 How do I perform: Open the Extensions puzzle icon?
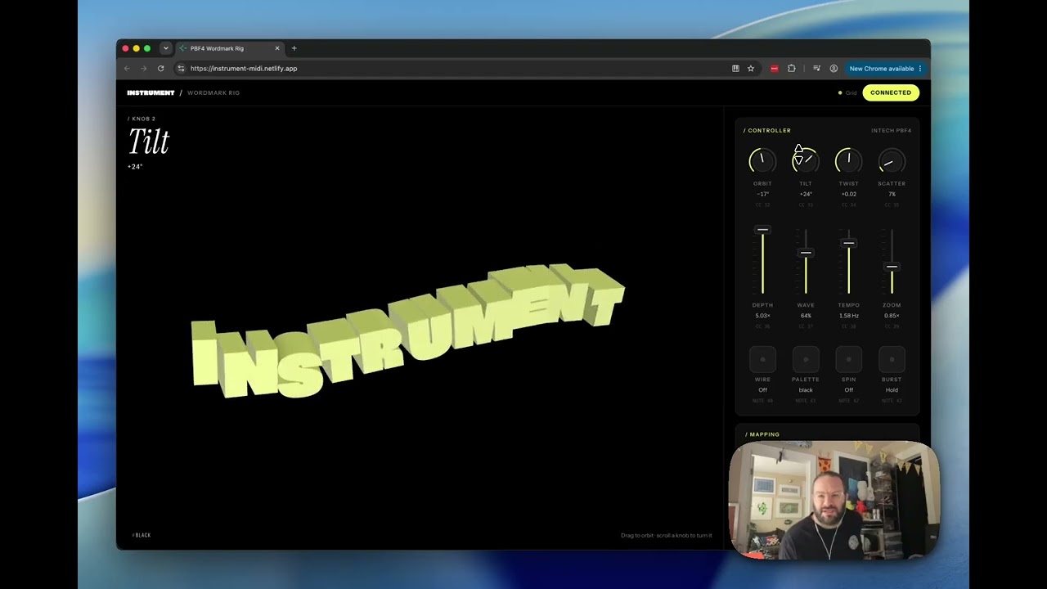(791, 69)
